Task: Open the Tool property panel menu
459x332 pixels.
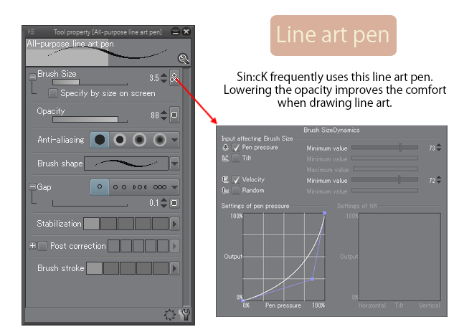Action: pyautogui.click(x=31, y=32)
